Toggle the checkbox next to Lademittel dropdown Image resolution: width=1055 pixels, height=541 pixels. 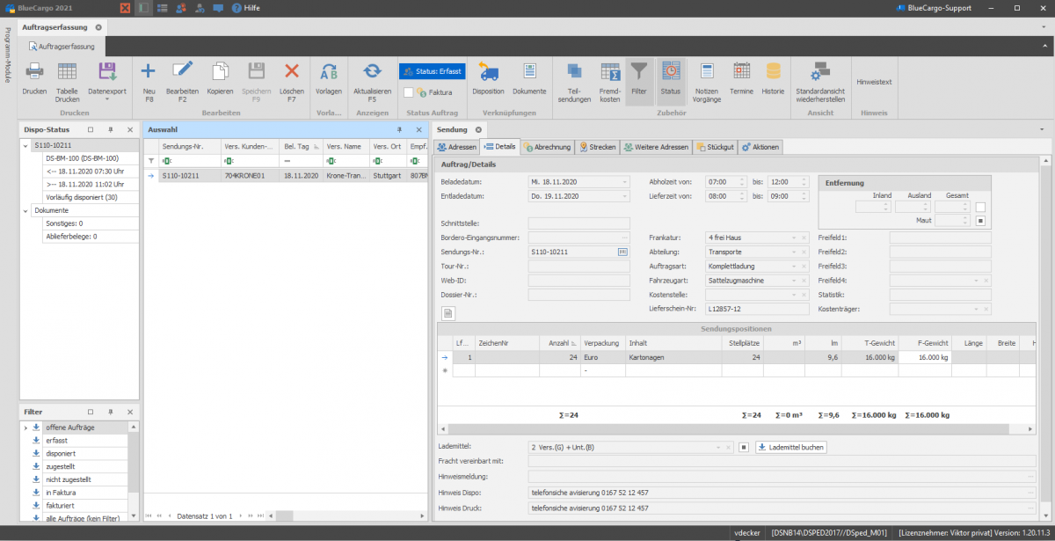tap(743, 447)
